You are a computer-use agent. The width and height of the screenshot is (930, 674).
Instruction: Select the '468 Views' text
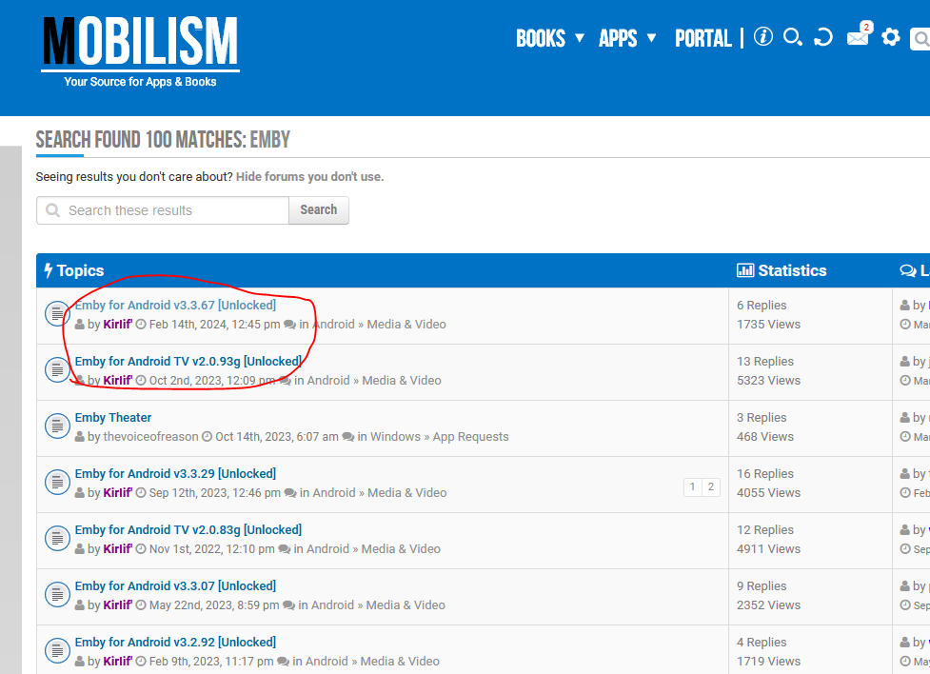click(765, 437)
